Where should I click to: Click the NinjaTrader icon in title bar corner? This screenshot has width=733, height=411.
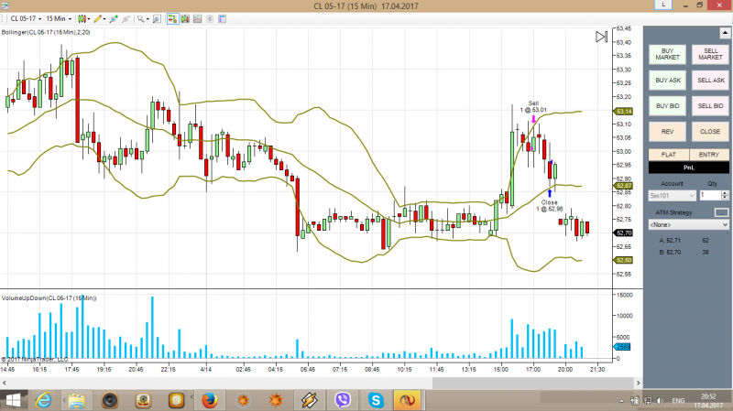[x=5, y=5]
